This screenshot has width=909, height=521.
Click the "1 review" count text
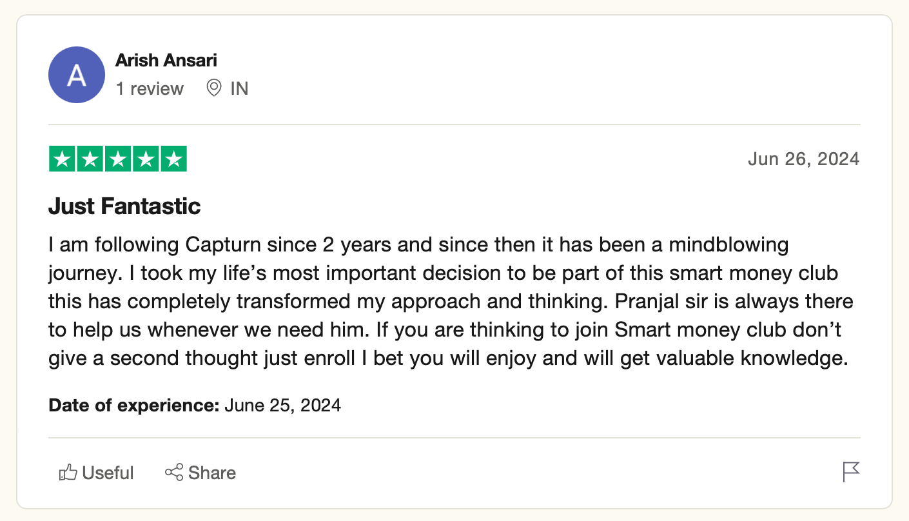[x=150, y=88]
